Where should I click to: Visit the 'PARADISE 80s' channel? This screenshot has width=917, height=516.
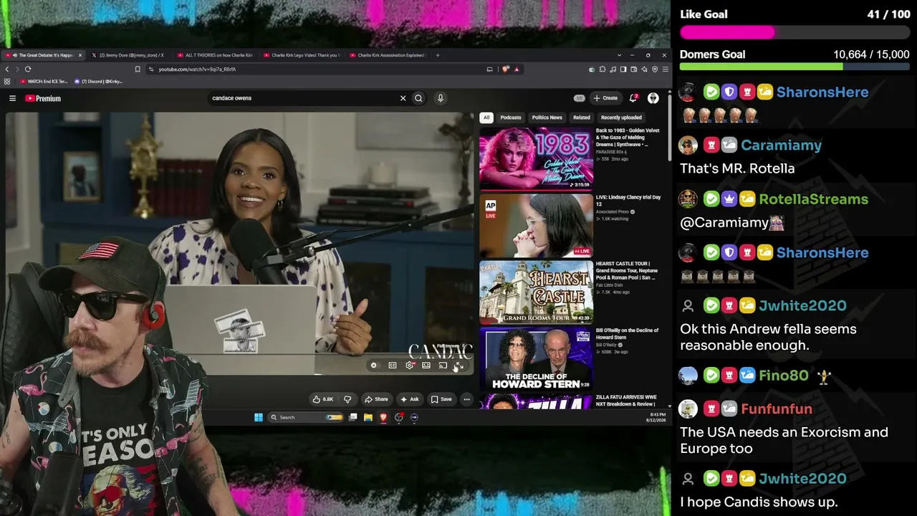[611, 152]
